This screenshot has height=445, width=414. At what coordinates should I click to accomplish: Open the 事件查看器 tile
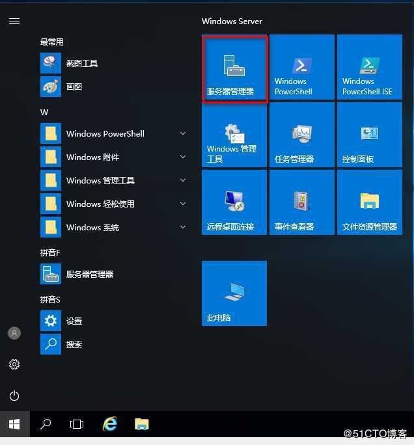pyautogui.click(x=302, y=202)
